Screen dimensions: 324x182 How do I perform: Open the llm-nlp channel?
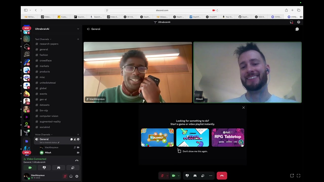57,110
